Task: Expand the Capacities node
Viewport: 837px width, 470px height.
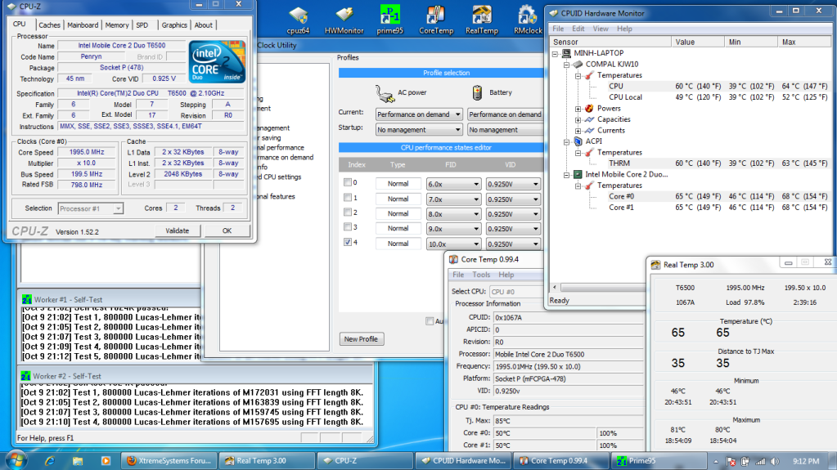Action: coord(578,119)
